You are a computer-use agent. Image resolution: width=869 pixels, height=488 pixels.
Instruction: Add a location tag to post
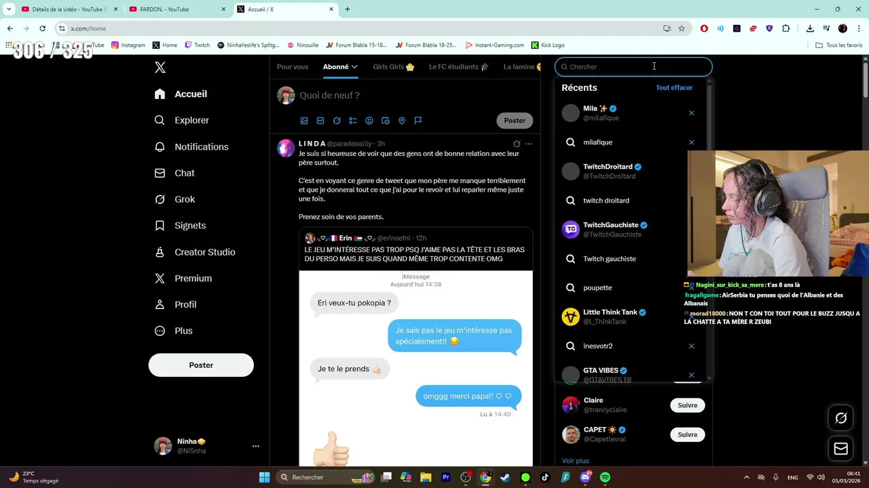402,121
